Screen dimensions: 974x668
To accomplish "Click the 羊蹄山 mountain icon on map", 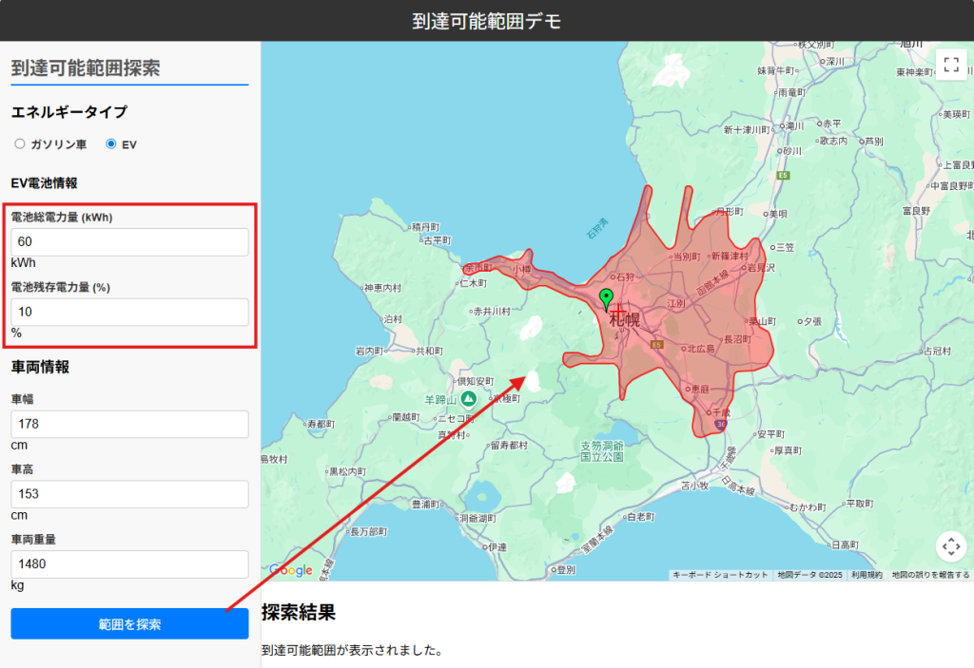I will point(469,398).
